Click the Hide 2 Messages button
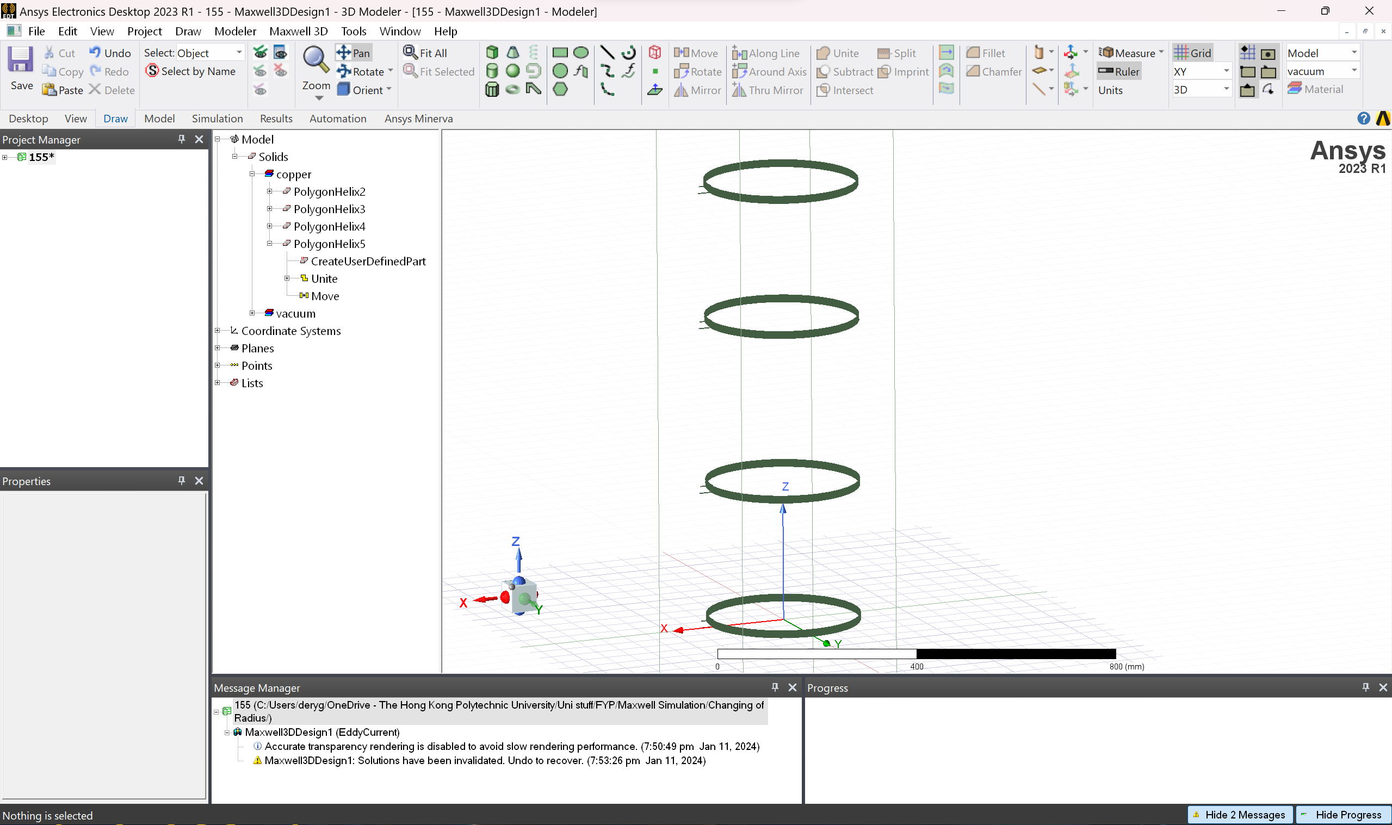The width and height of the screenshot is (1392, 825). 1239,815
